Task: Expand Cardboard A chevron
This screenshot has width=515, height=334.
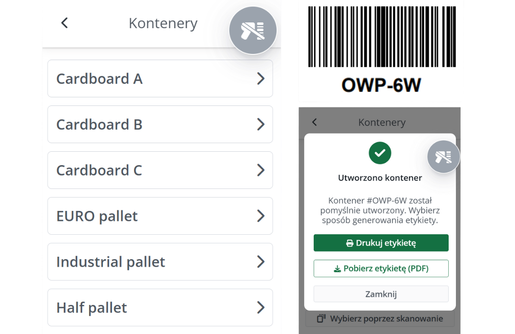Action: [260, 79]
